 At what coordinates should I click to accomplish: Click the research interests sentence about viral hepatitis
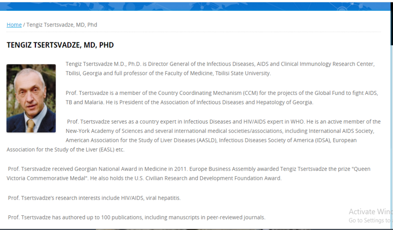(x=94, y=198)
